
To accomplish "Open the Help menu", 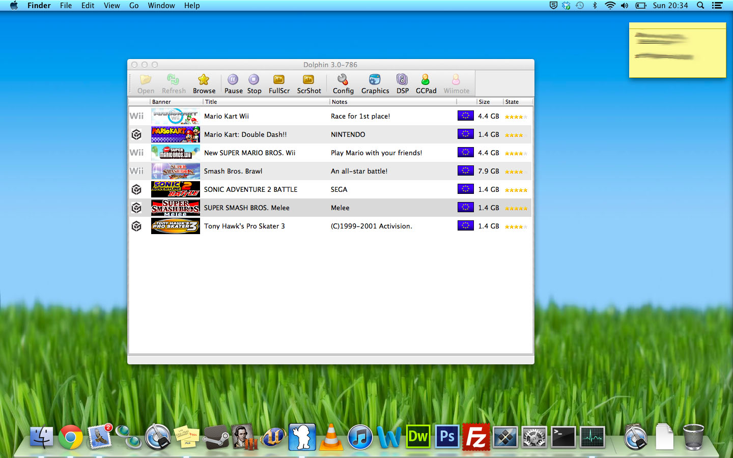I will pos(192,6).
